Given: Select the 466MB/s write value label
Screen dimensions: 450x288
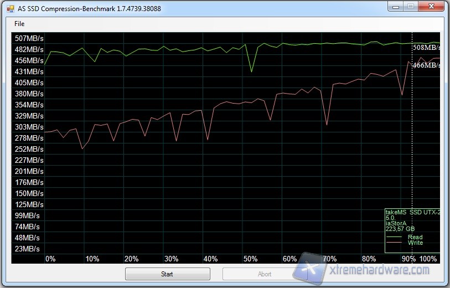Looking at the screenshot, I should 426,65.
